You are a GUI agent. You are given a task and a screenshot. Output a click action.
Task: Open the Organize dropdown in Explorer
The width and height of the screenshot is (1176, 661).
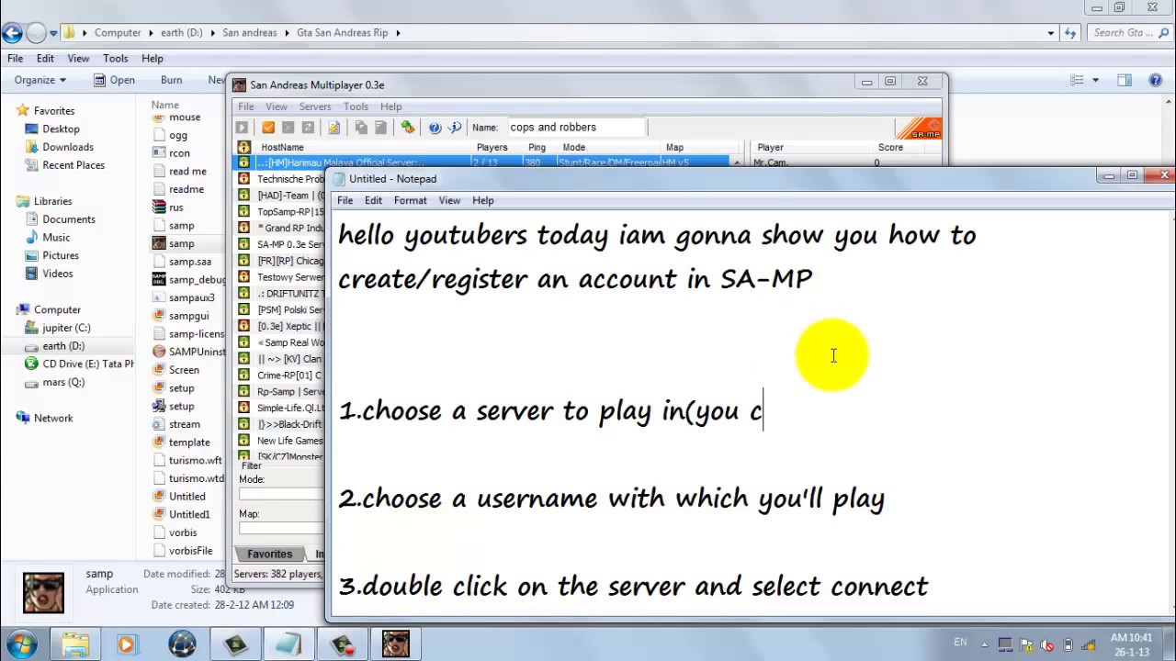coord(40,80)
